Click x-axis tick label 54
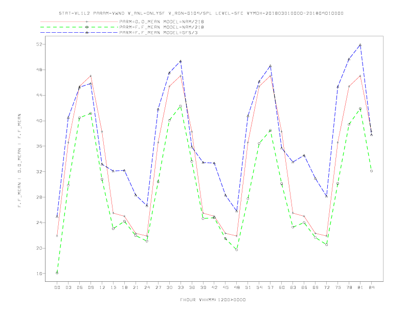 (259, 287)
